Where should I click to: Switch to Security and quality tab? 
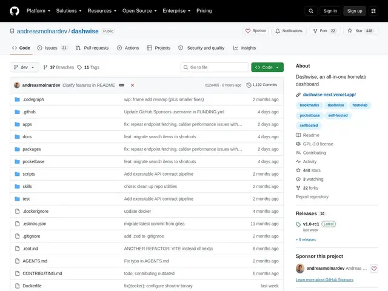[201, 48]
